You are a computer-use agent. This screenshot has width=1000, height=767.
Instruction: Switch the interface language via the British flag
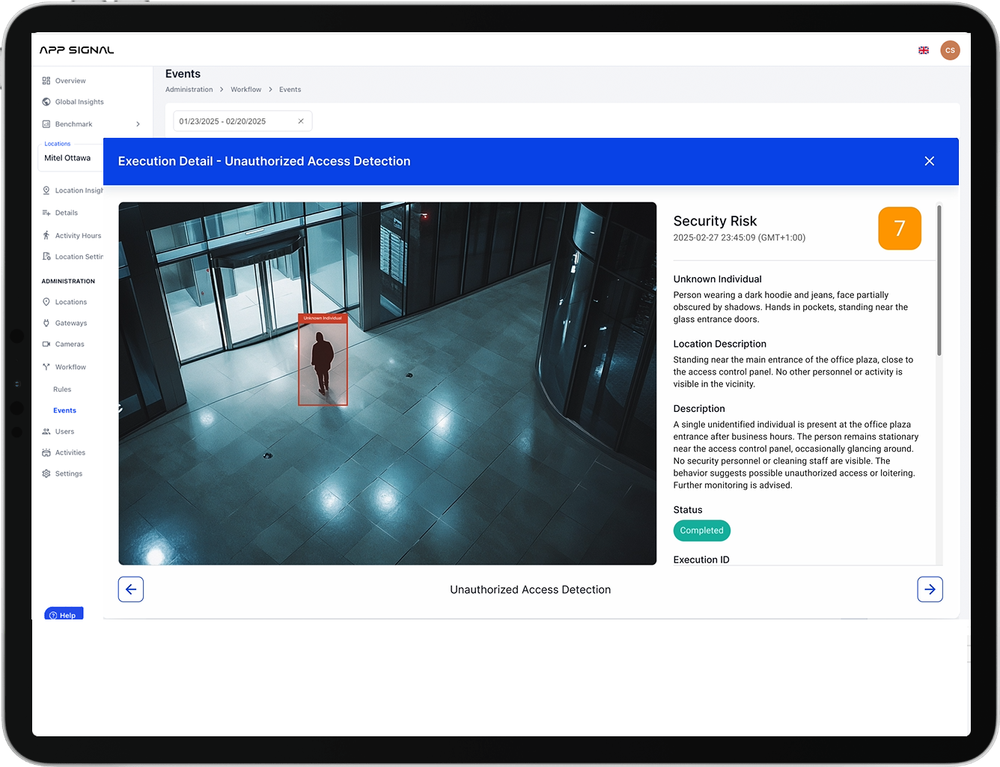click(x=924, y=49)
